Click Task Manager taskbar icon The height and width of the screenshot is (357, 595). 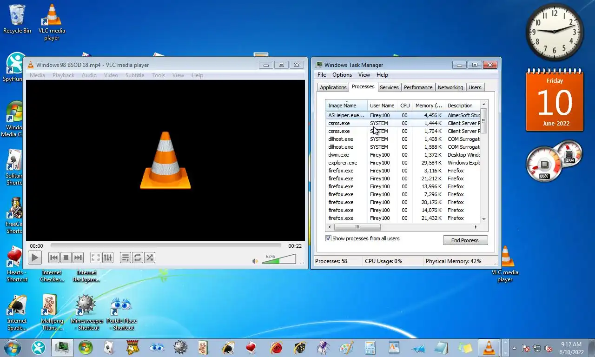click(x=61, y=347)
